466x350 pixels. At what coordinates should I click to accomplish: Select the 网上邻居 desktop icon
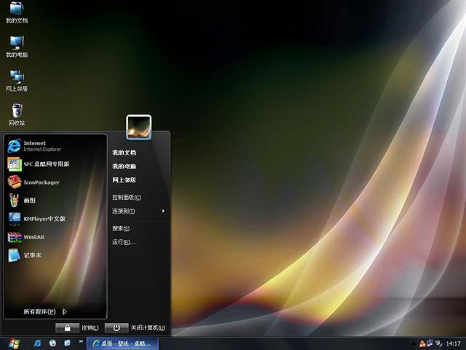(16, 79)
